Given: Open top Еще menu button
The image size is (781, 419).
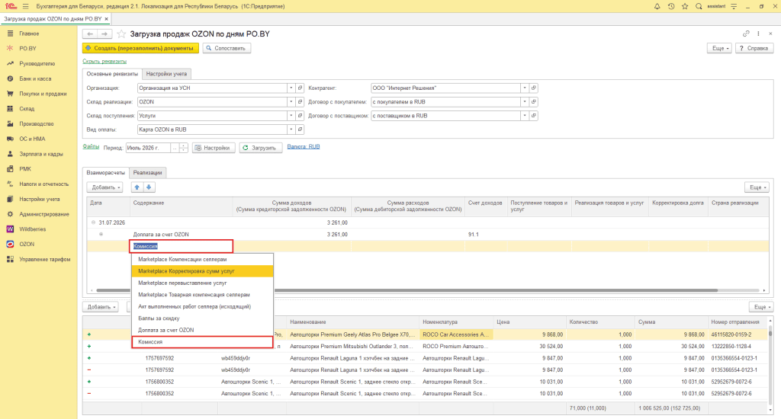Looking at the screenshot, I should tap(720, 48).
